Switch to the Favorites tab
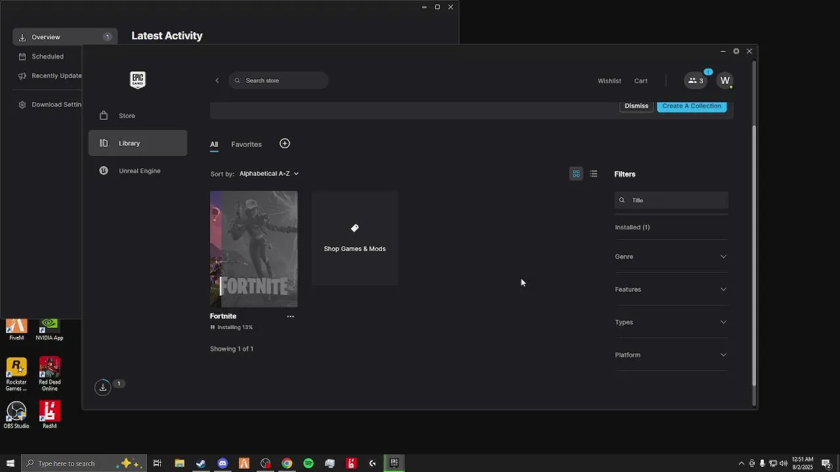 pos(246,144)
